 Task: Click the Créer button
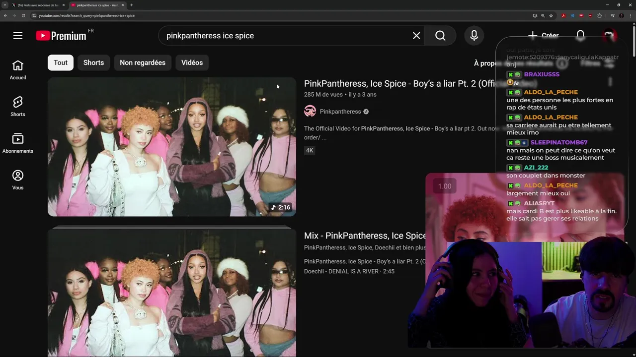[543, 36]
